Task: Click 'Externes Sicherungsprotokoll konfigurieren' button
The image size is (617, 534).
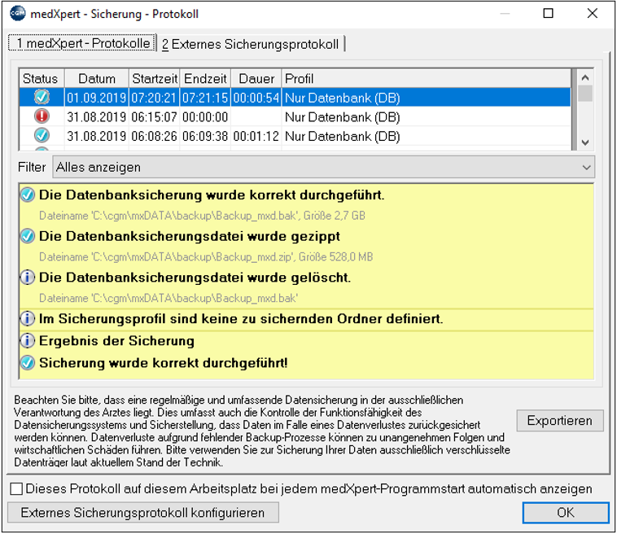Action: (142, 513)
